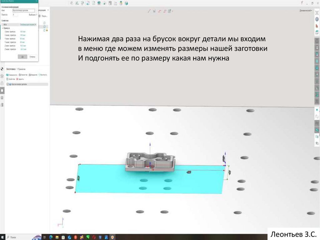Open the ПСК coordinate system dropdown
This screenshot has width=320, height=240.
28,24
